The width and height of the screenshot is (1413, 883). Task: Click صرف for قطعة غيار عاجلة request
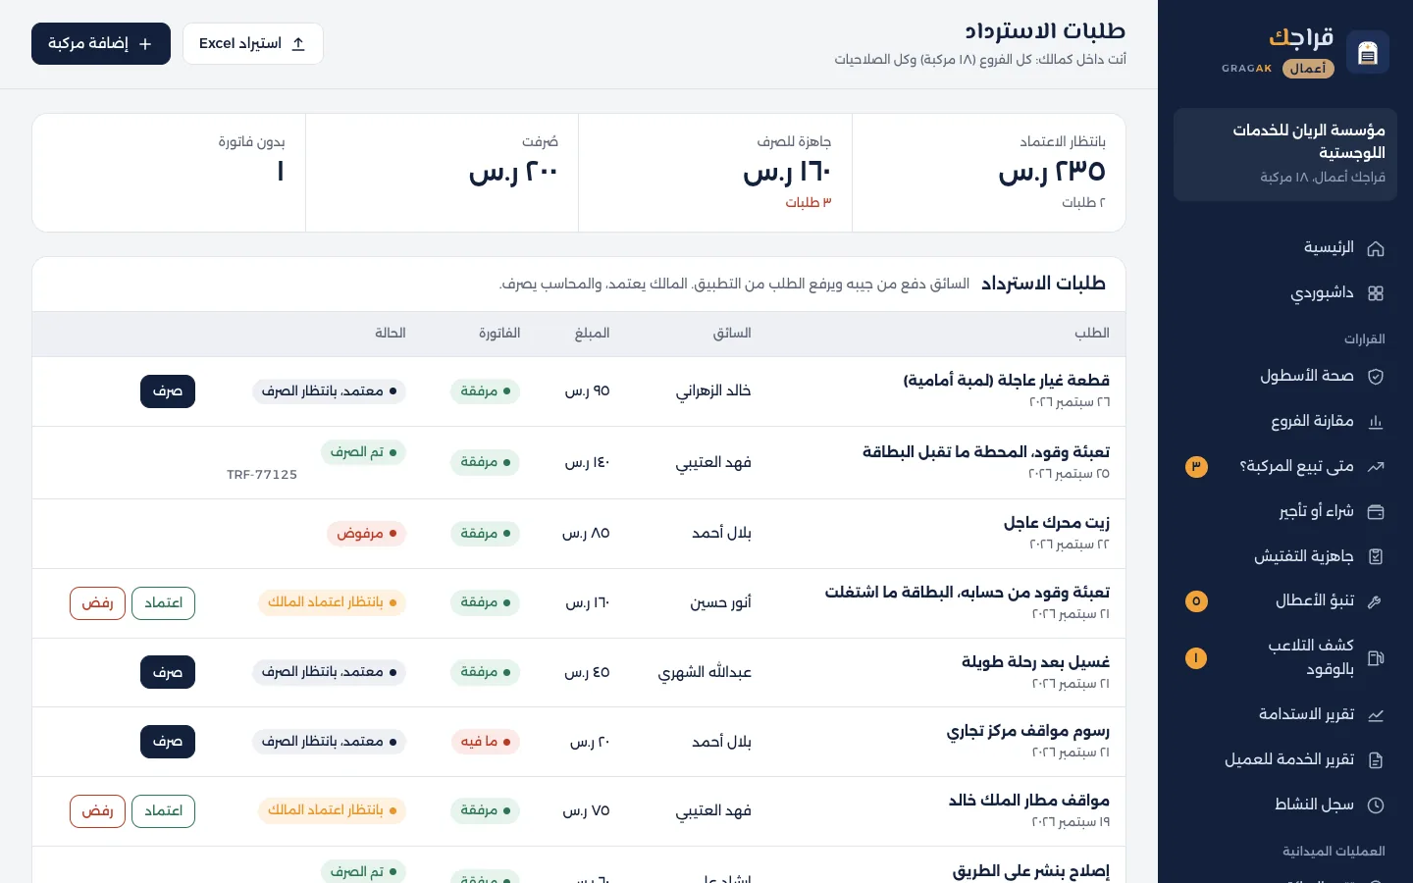coord(168,391)
